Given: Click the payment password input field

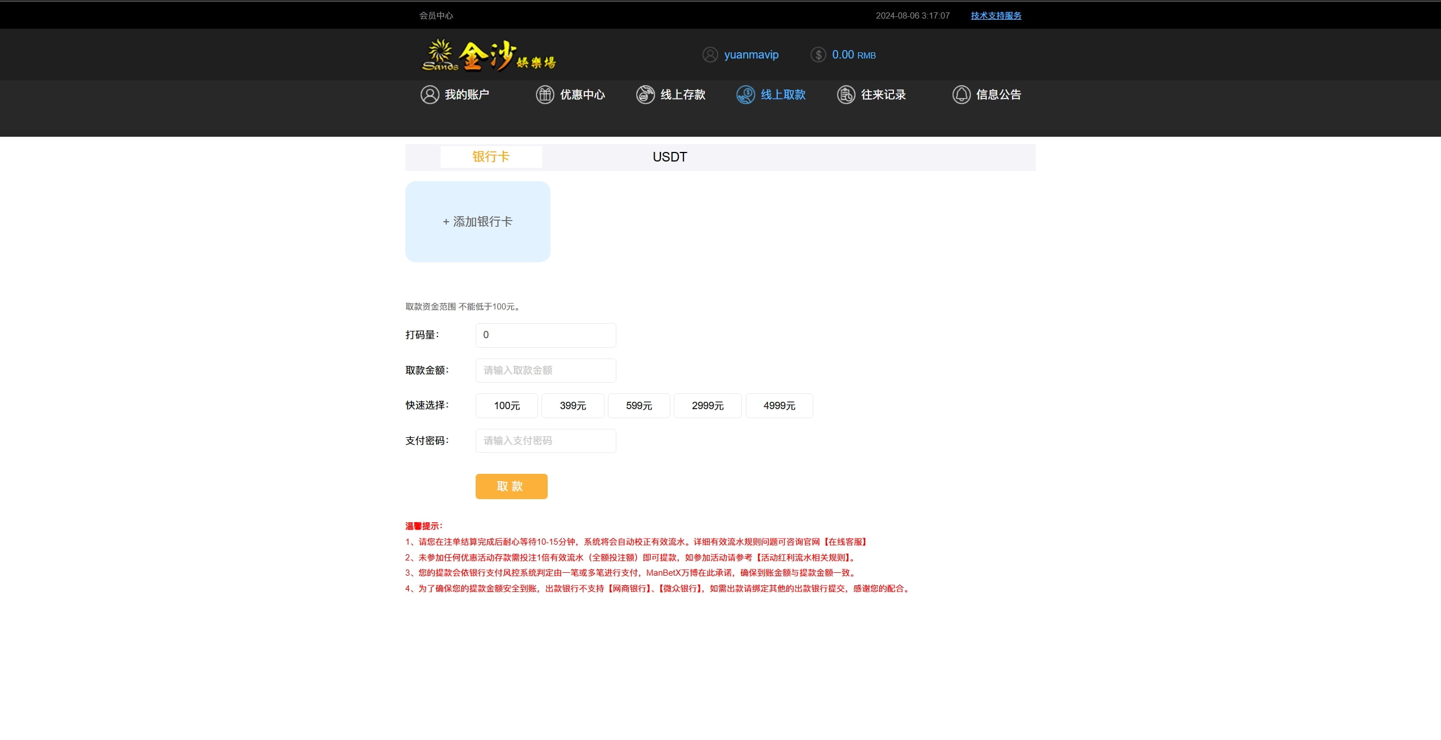Looking at the screenshot, I should 545,441.
